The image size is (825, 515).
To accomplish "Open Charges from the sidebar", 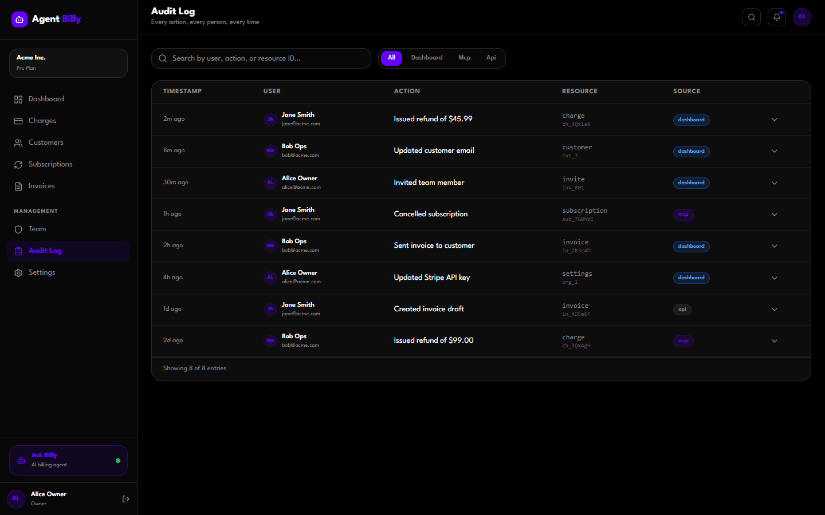I will [x=42, y=121].
